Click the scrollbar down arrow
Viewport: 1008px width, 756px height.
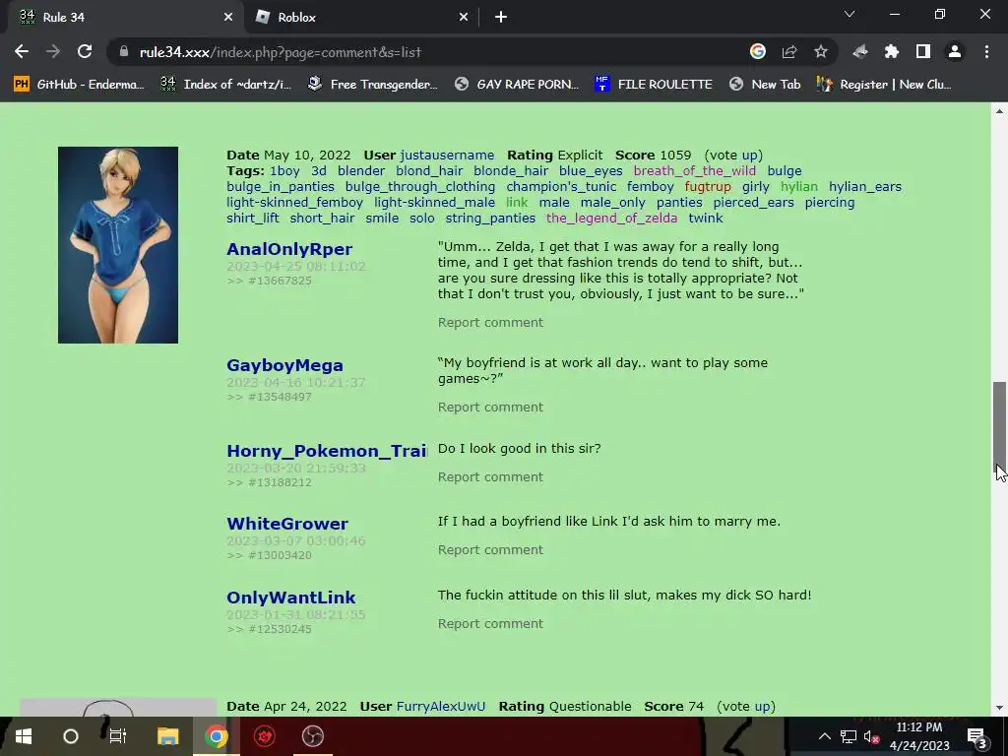click(1000, 708)
